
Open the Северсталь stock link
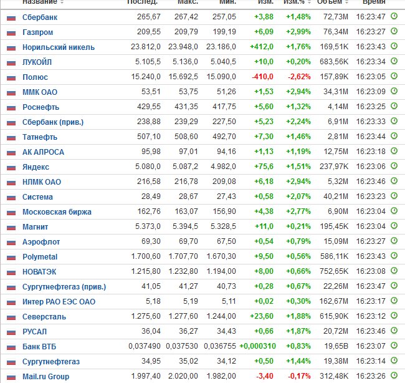tap(44, 317)
